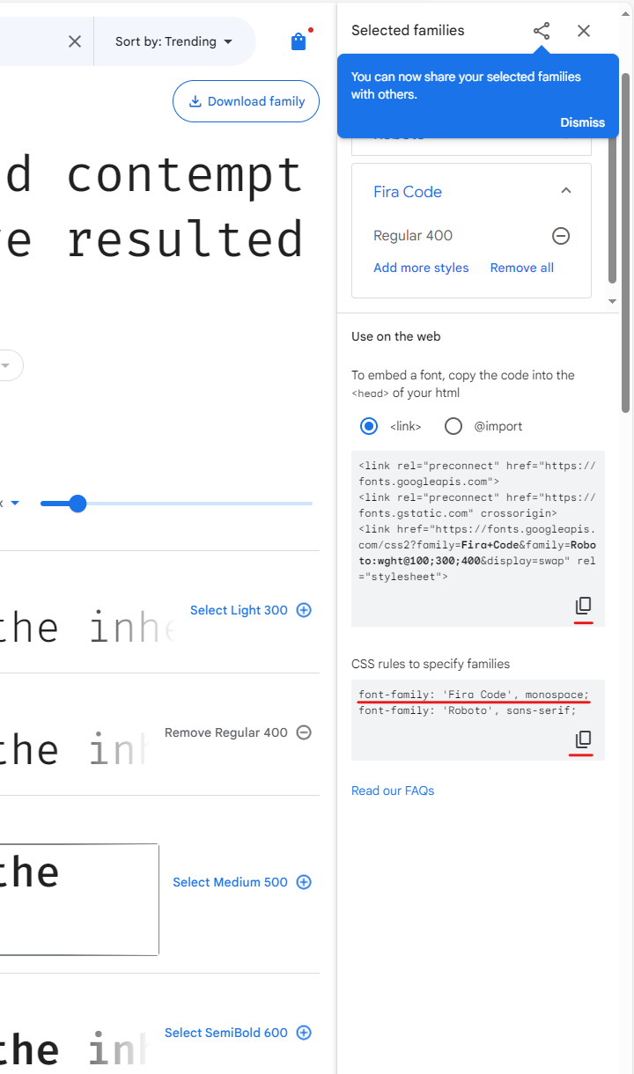The height and width of the screenshot is (1074, 634).
Task: Click the link embed code block
Action: click(478, 538)
